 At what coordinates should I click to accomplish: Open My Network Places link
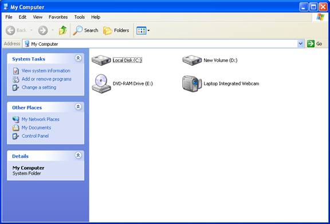click(41, 119)
